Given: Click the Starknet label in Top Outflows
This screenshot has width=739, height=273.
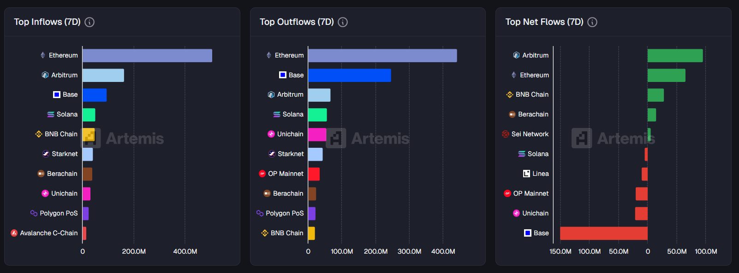Looking at the screenshot, I should click(x=291, y=154).
